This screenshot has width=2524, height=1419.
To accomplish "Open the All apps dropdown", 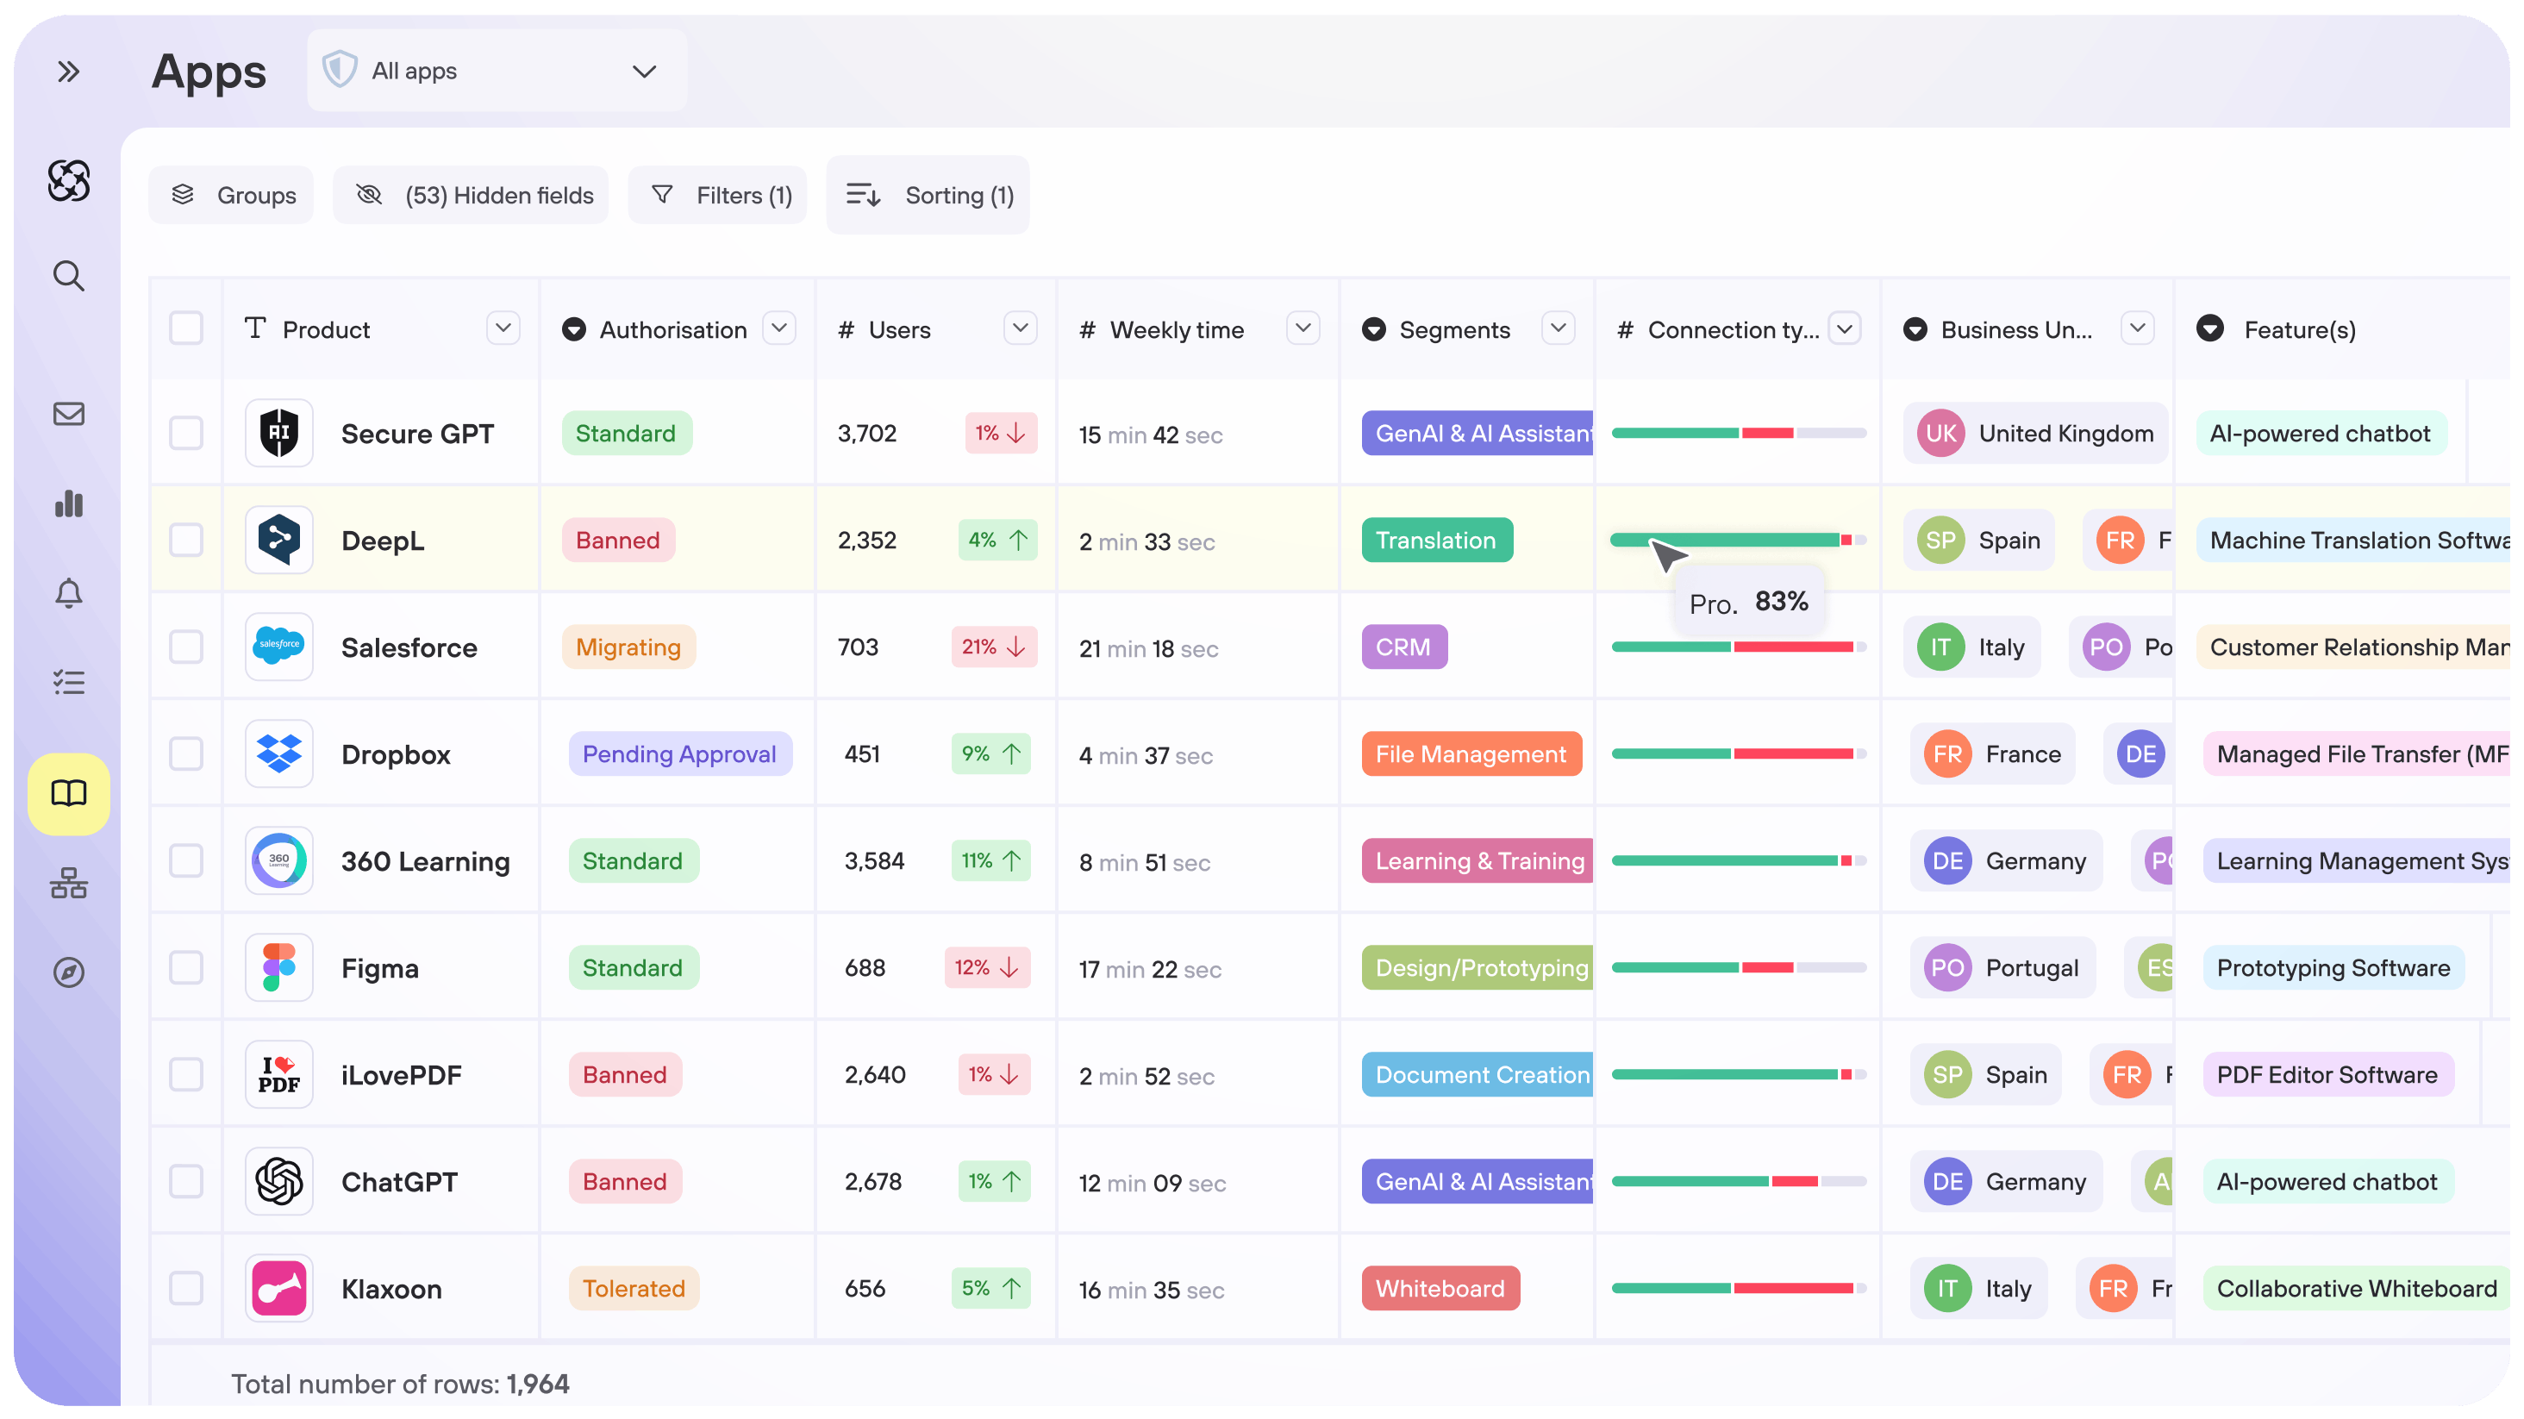I will click(497, 71).
